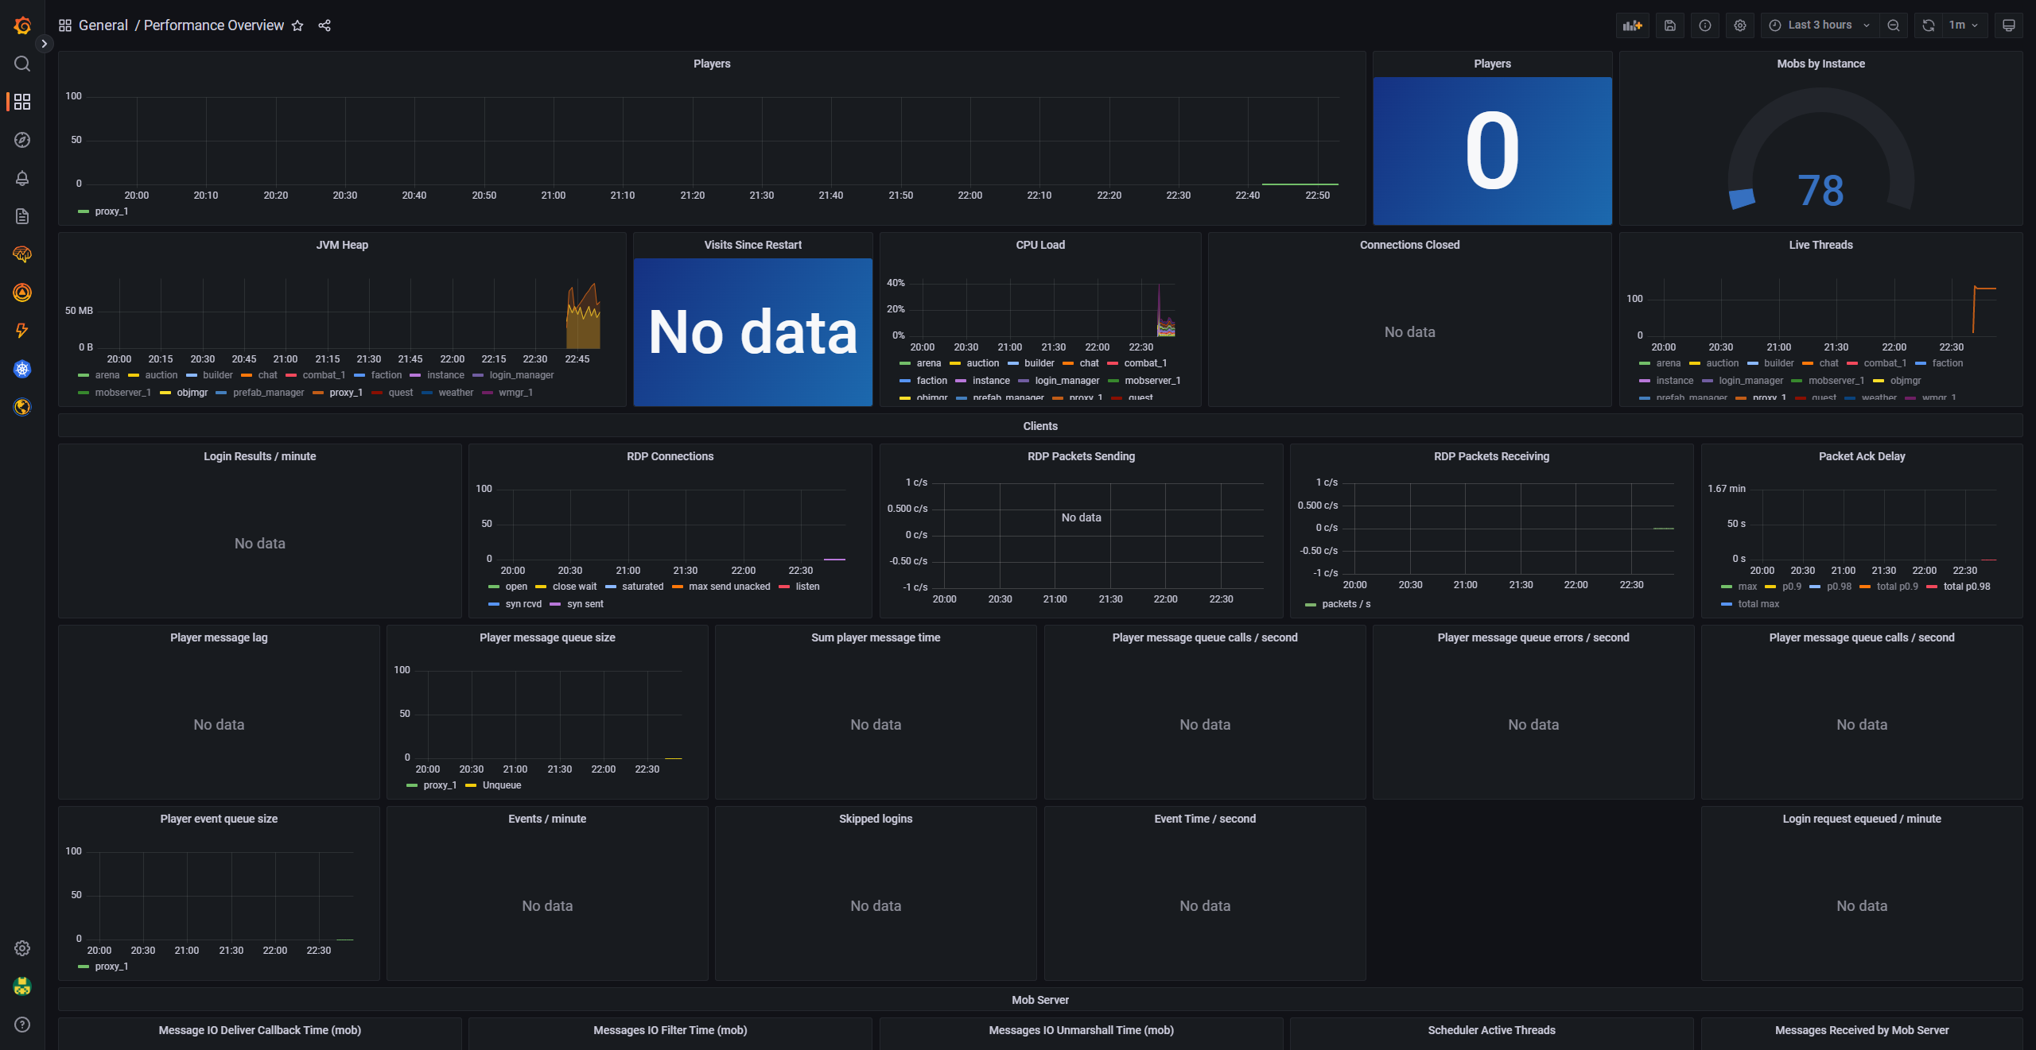Image resolution: width=2036 pixels, height=1050 pixels.
Task: Open the Last 3 hours time picker
Action: 1820,25
